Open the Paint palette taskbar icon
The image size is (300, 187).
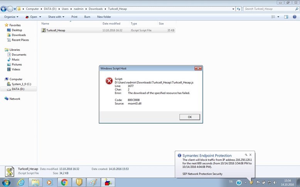93,183
